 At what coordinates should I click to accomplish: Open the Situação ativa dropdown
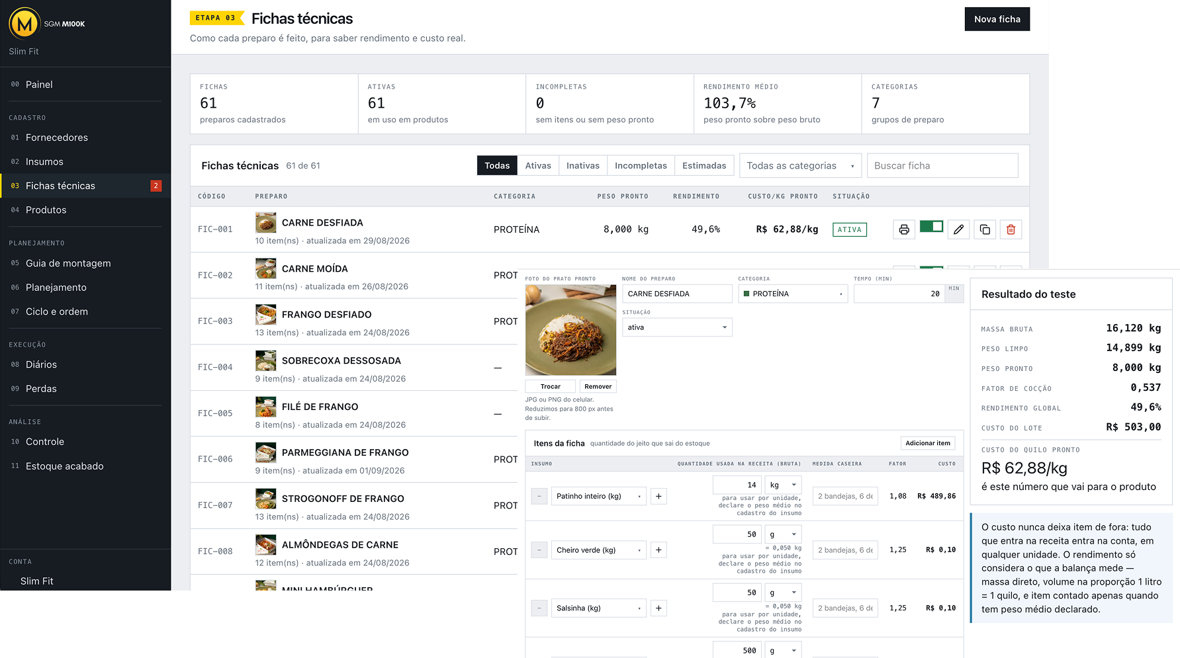677,327
